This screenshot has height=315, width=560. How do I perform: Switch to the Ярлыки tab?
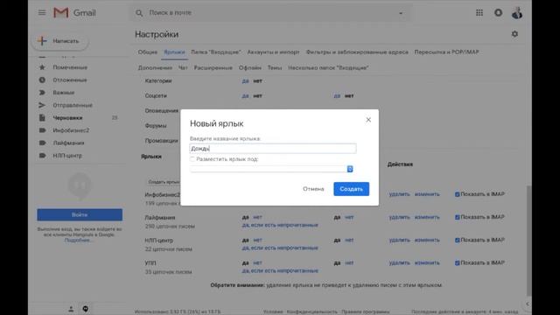click(x=174, y=52)
